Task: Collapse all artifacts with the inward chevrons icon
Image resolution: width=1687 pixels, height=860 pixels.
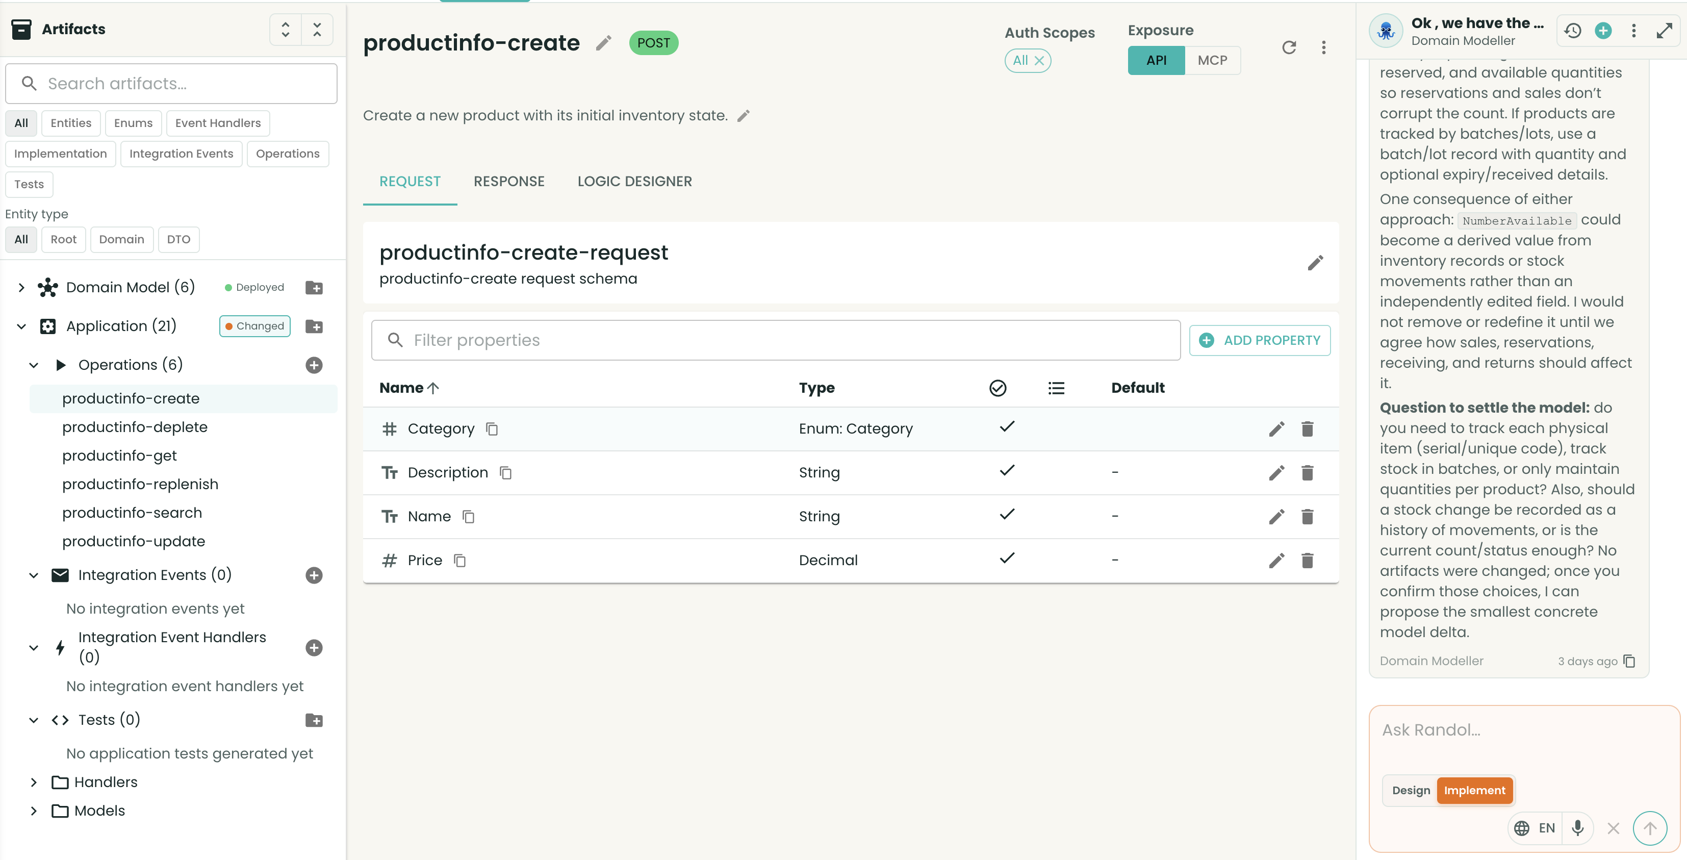Action: click(317, 30)
